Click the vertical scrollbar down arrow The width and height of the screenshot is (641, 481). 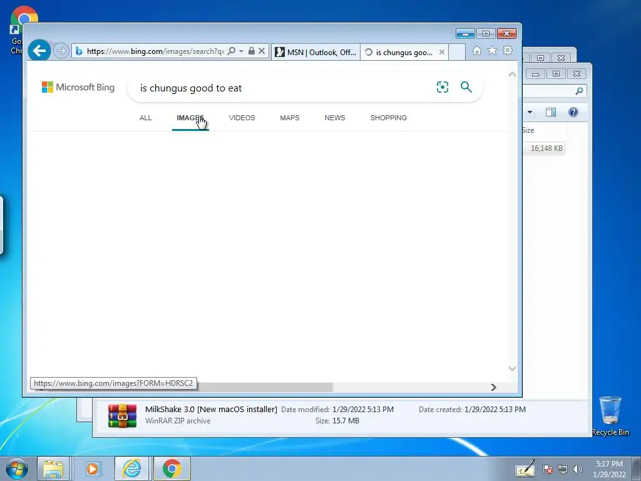(512, 368)
